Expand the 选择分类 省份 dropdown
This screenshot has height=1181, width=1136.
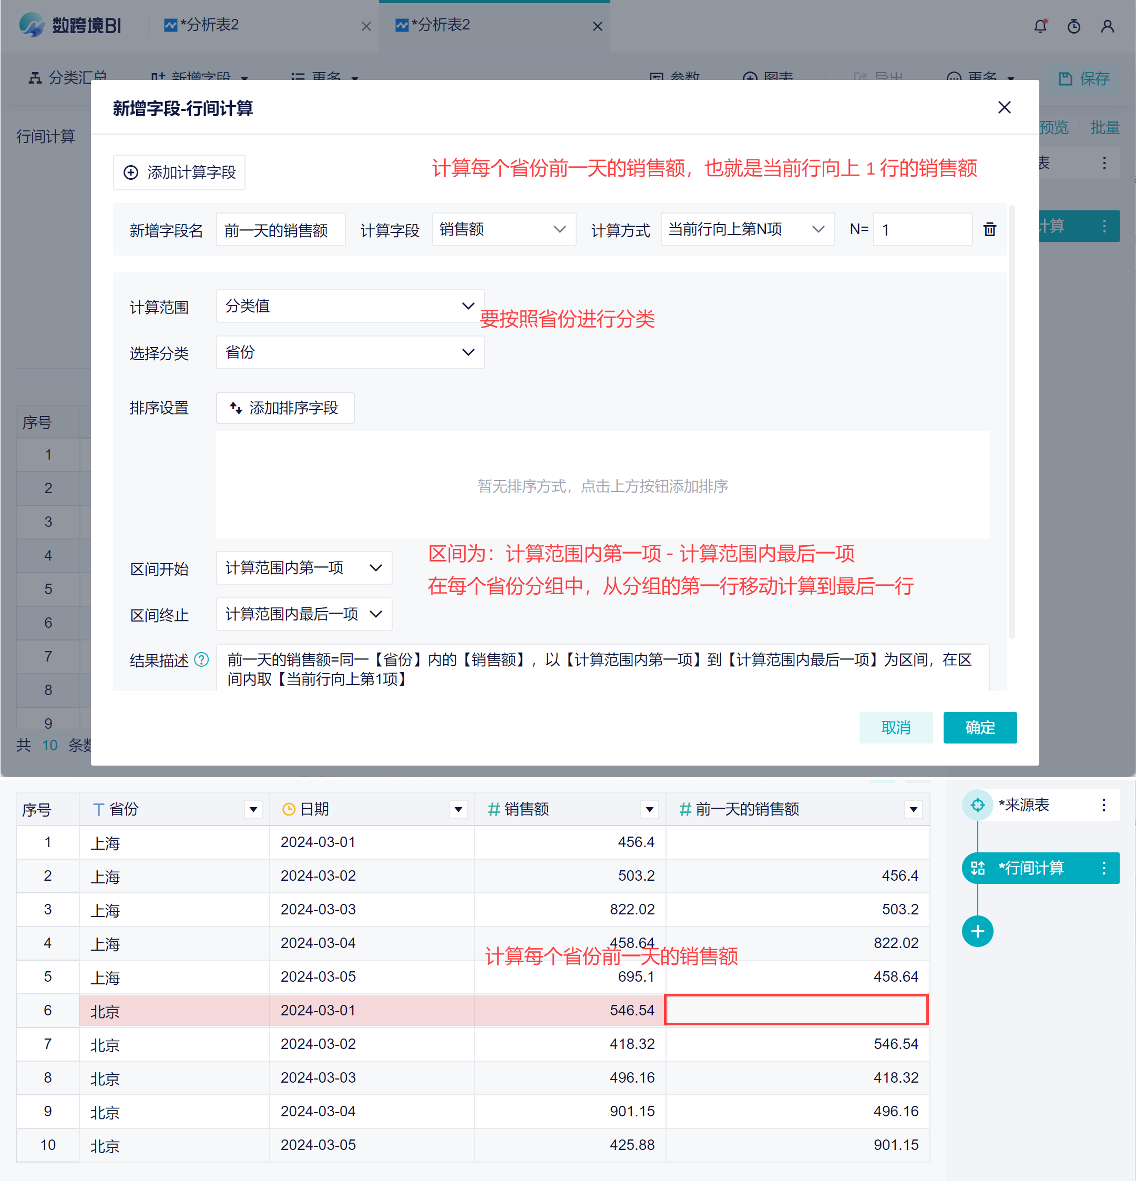point(350,352)
